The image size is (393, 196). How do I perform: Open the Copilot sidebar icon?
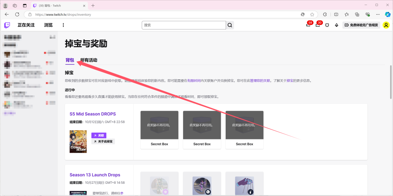click(x=388, y=15)
